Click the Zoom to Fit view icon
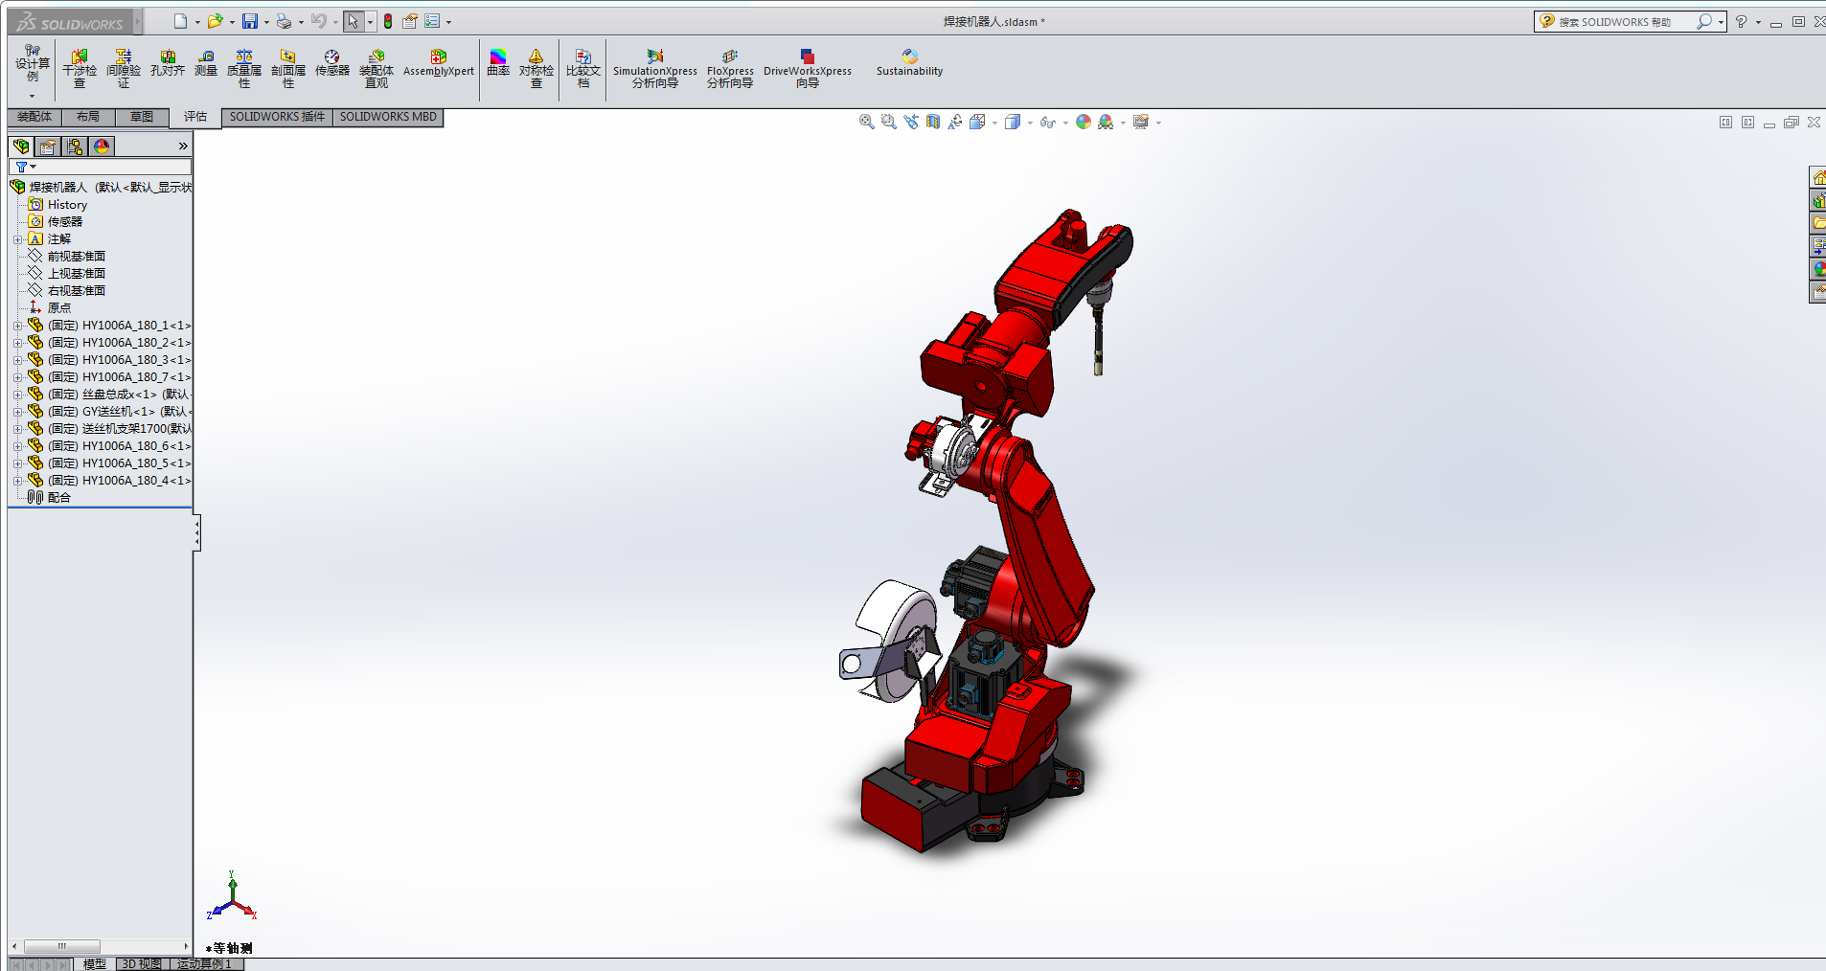 [x=866, y=122]
